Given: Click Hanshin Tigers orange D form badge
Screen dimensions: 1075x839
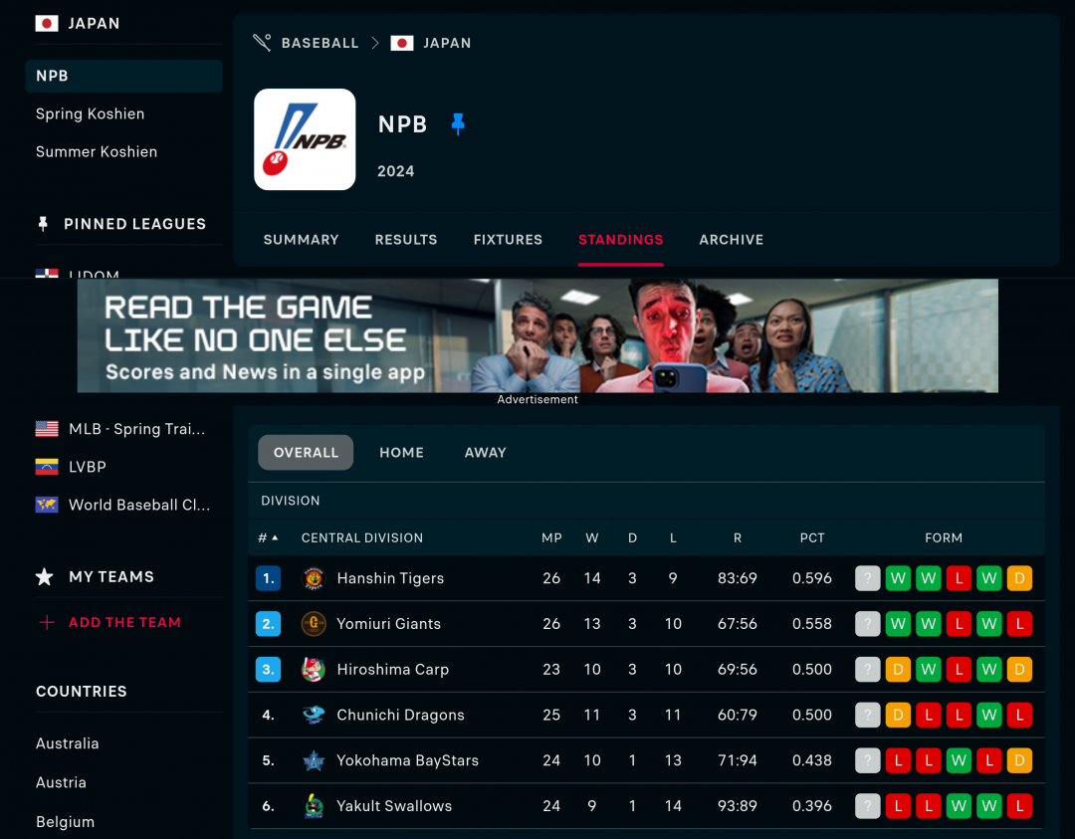Looking at the screenshot, I should click(1019, 578).
